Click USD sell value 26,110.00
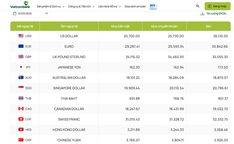Screen dimensions: 234x144 point(220,36)
